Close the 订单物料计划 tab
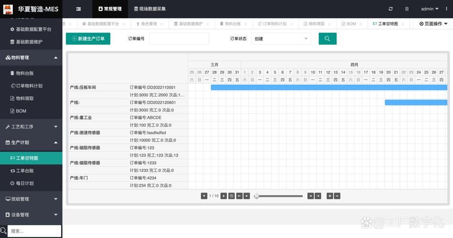The height and width of the screenshot is (238, 453). point(291,24)
